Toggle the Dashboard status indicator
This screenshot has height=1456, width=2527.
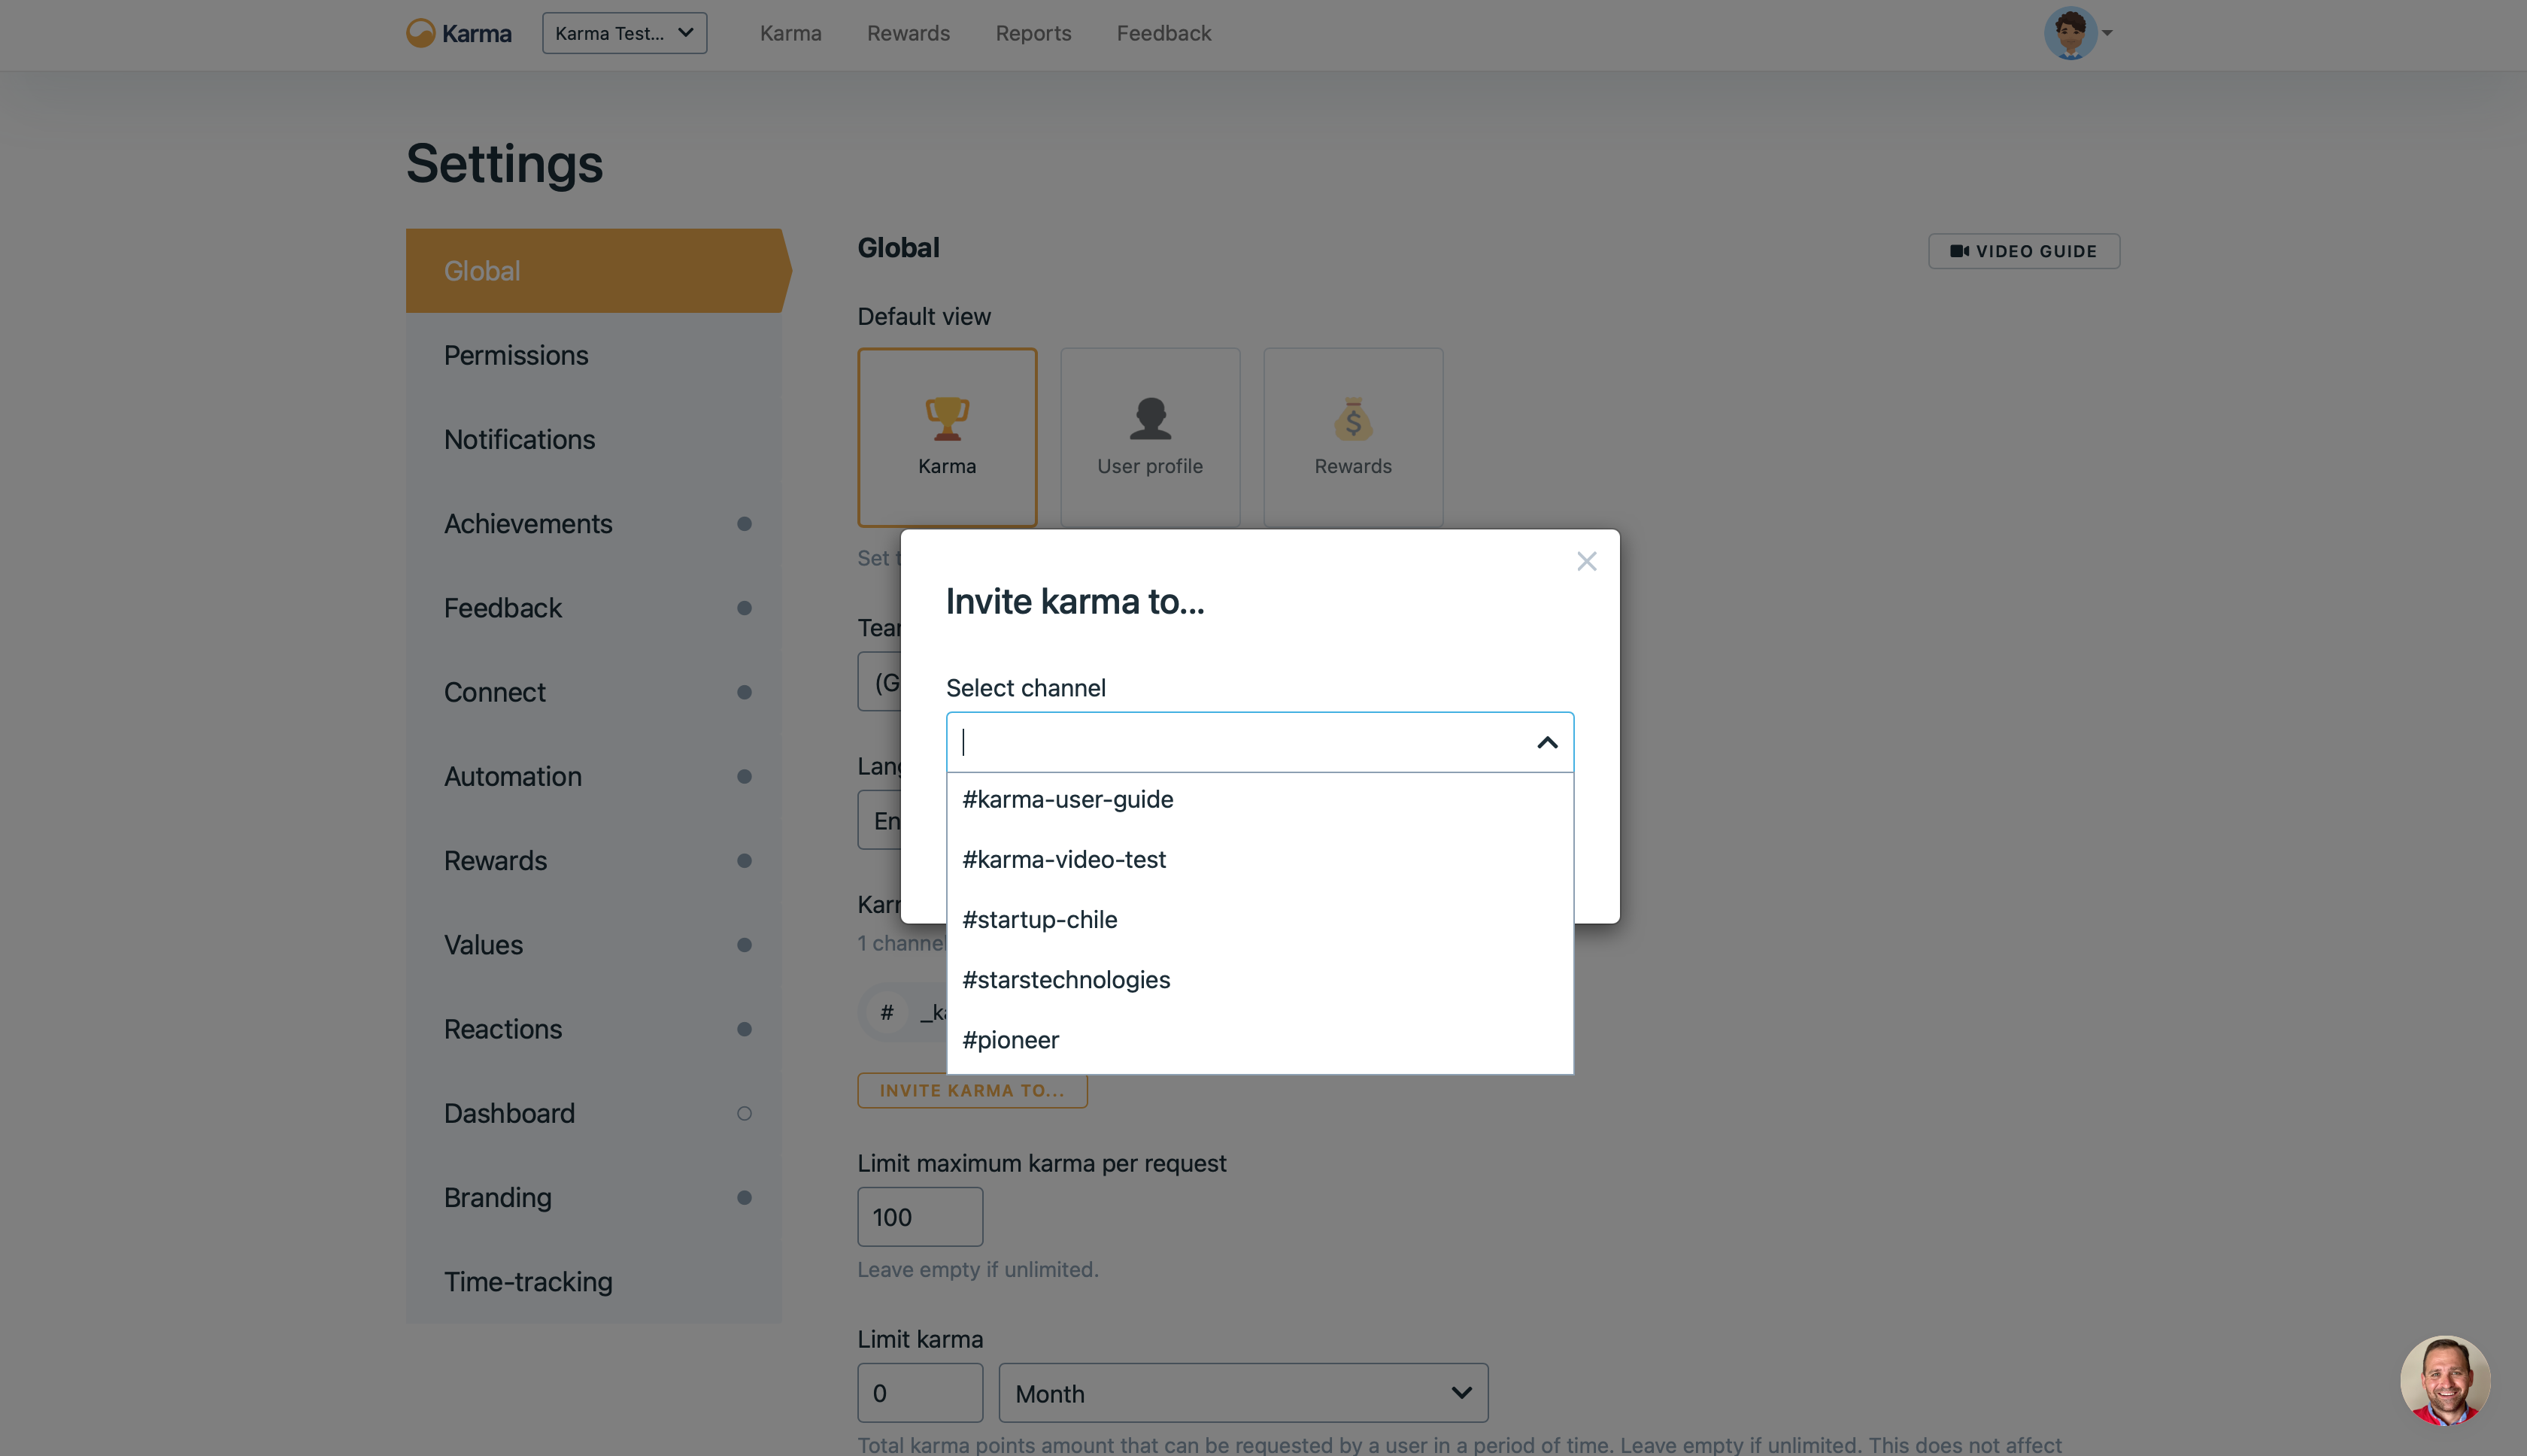point(744,1113)
